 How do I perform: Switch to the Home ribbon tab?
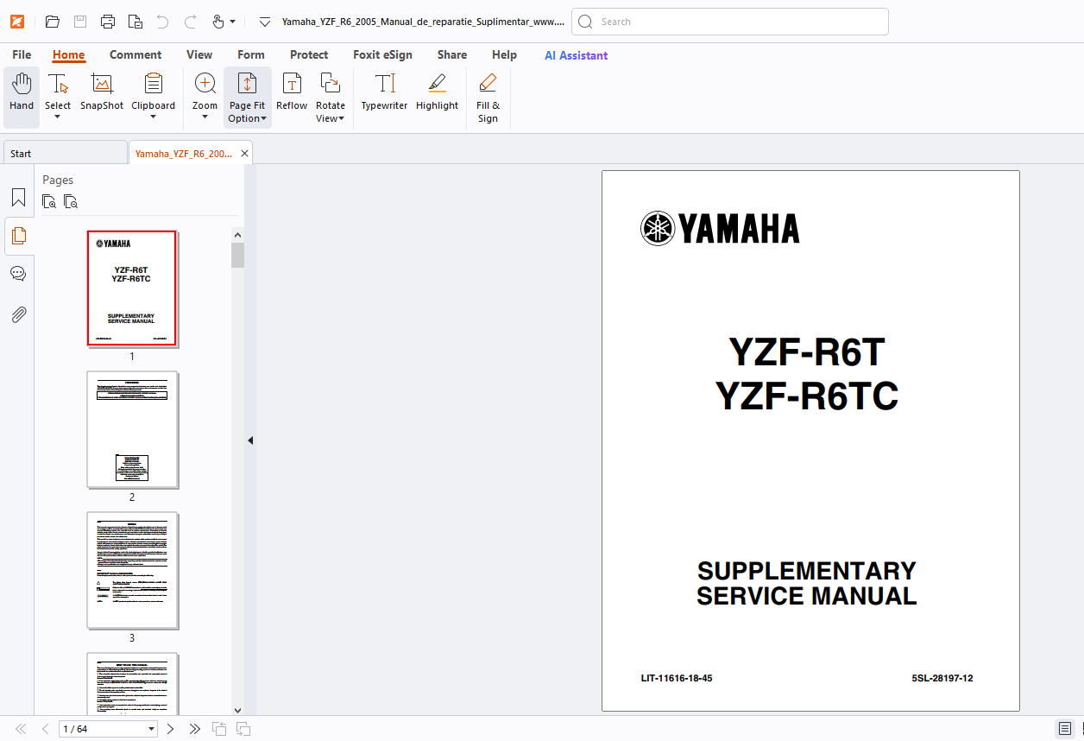(x=68, y=55)
